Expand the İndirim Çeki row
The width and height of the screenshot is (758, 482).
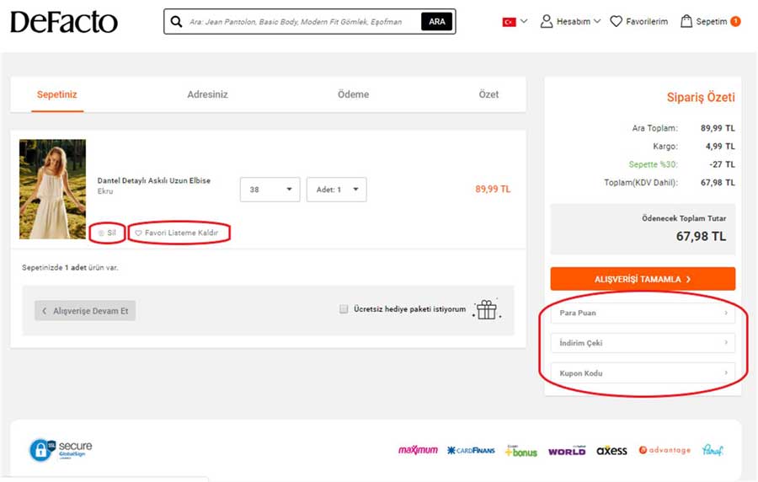[x=643, y=343]
